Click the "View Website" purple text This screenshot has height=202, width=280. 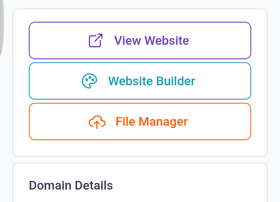[x=151, y=41]
